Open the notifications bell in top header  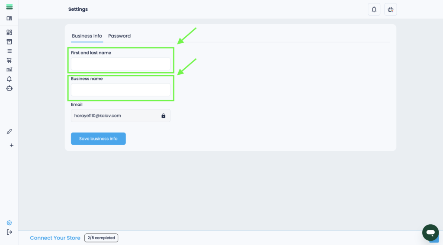click(x=374, y=10)
